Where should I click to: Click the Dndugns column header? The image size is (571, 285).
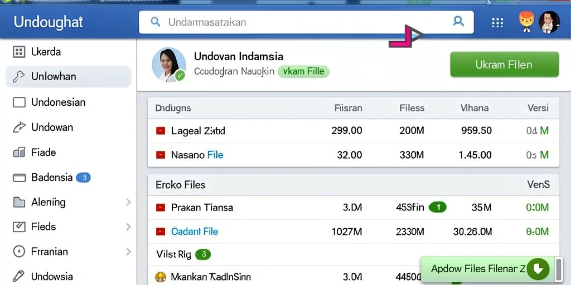point(173,108)
